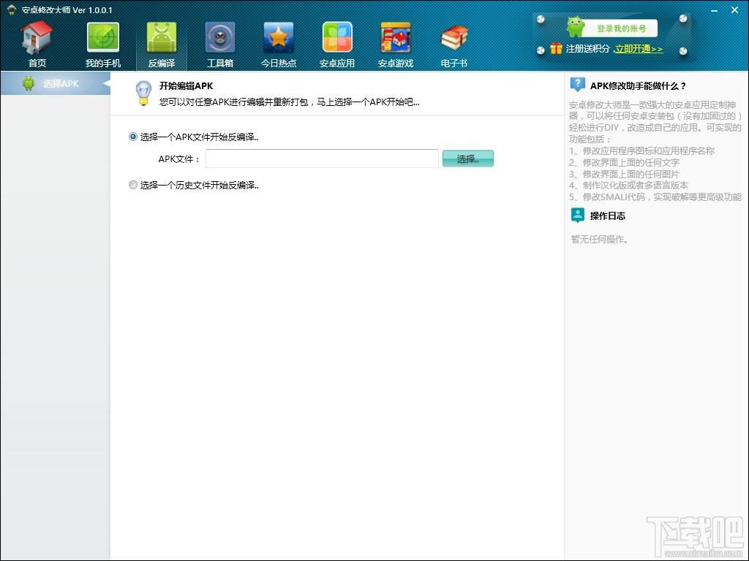
Task: Click the gift box icon
Action: tap(556, 48)
